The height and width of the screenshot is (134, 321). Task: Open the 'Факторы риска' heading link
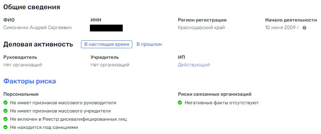[30, 81]
